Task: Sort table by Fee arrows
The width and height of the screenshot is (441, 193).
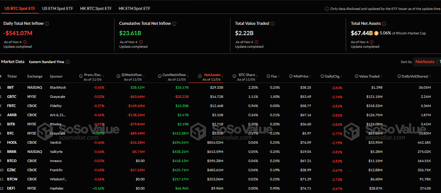Action: pyautogui.click(x=279, y=76)
